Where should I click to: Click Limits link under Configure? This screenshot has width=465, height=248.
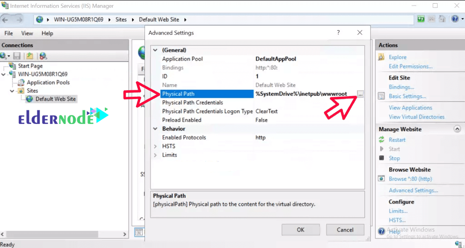(398, 211)
